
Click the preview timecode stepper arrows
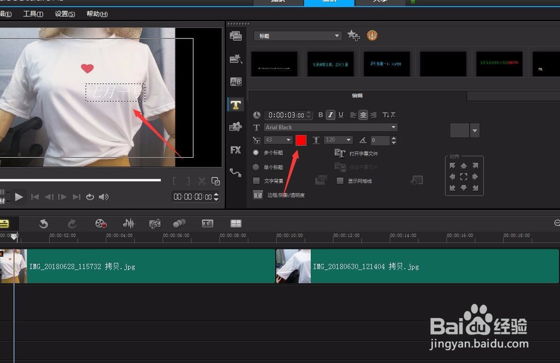coord(216,197)
